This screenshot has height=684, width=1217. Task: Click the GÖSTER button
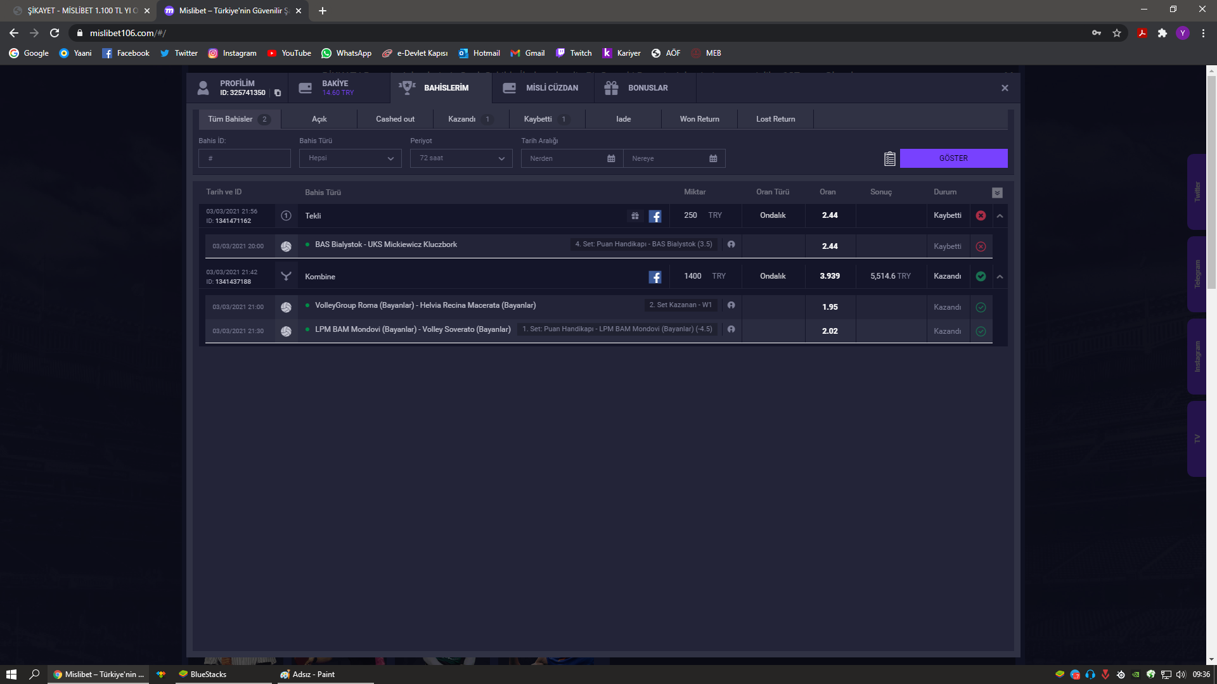click(x=953, y=158)
